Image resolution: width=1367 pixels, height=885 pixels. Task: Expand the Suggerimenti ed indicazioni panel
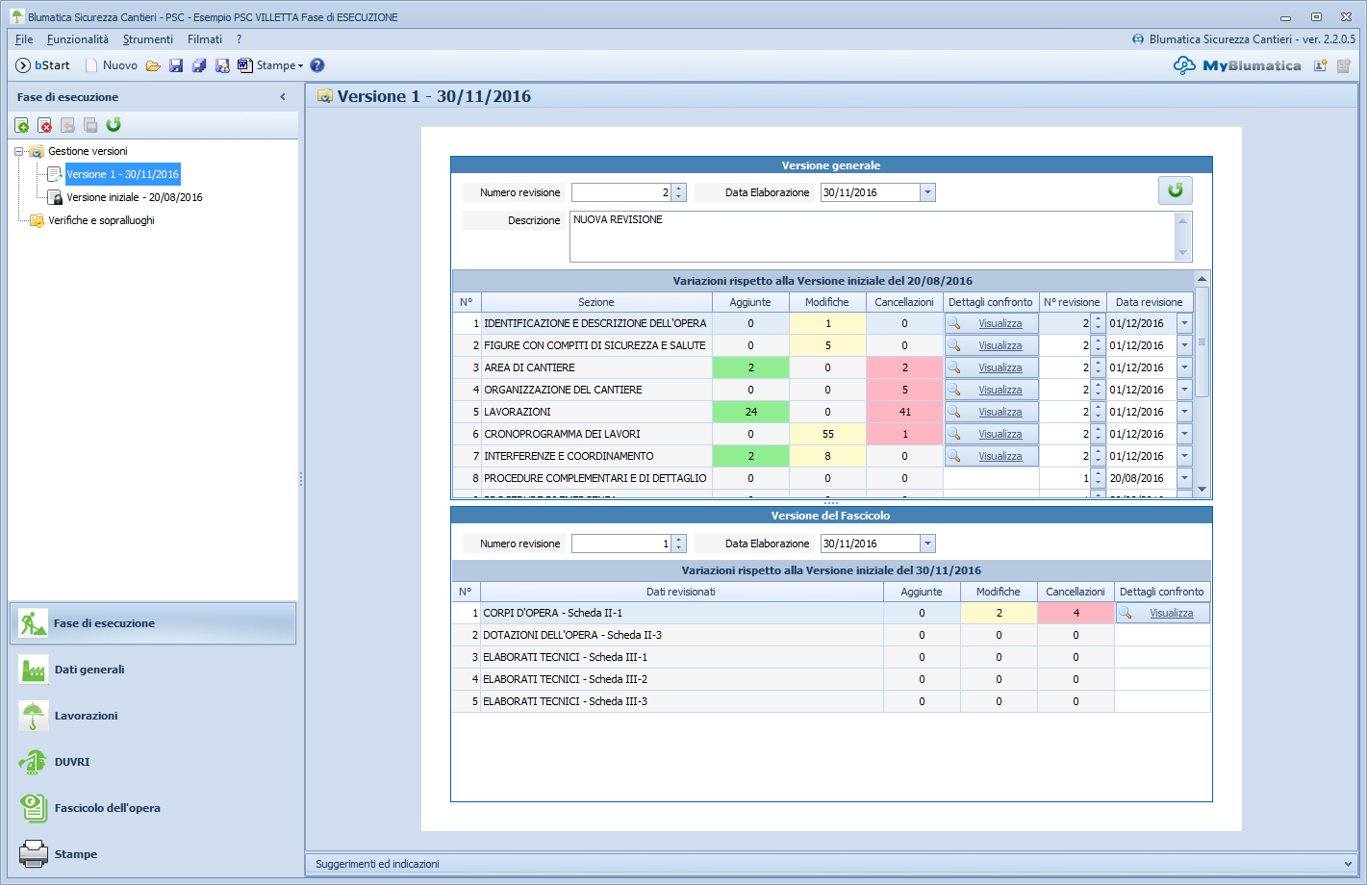[1347, 864]
